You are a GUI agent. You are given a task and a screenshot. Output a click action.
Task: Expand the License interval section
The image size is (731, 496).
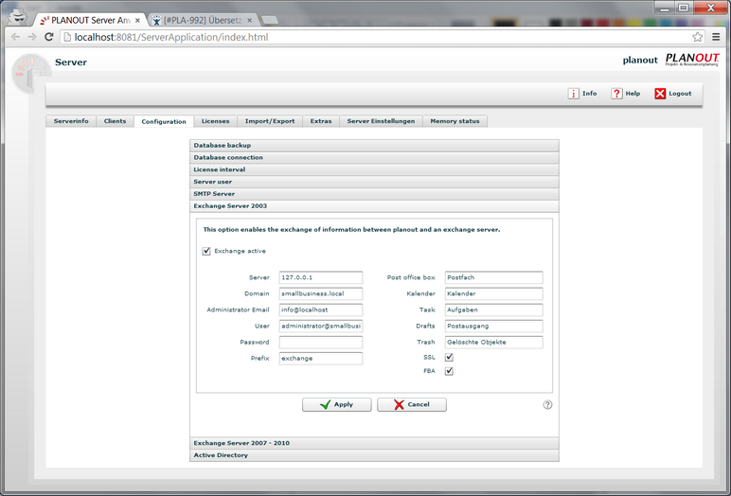pyautogui.click(x=374, y=169)
